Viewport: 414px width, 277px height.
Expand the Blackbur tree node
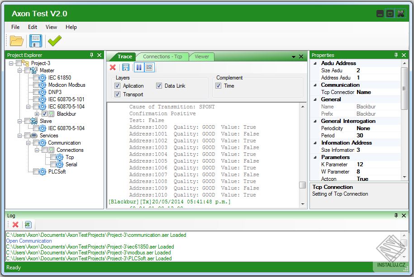click(37, 114)
